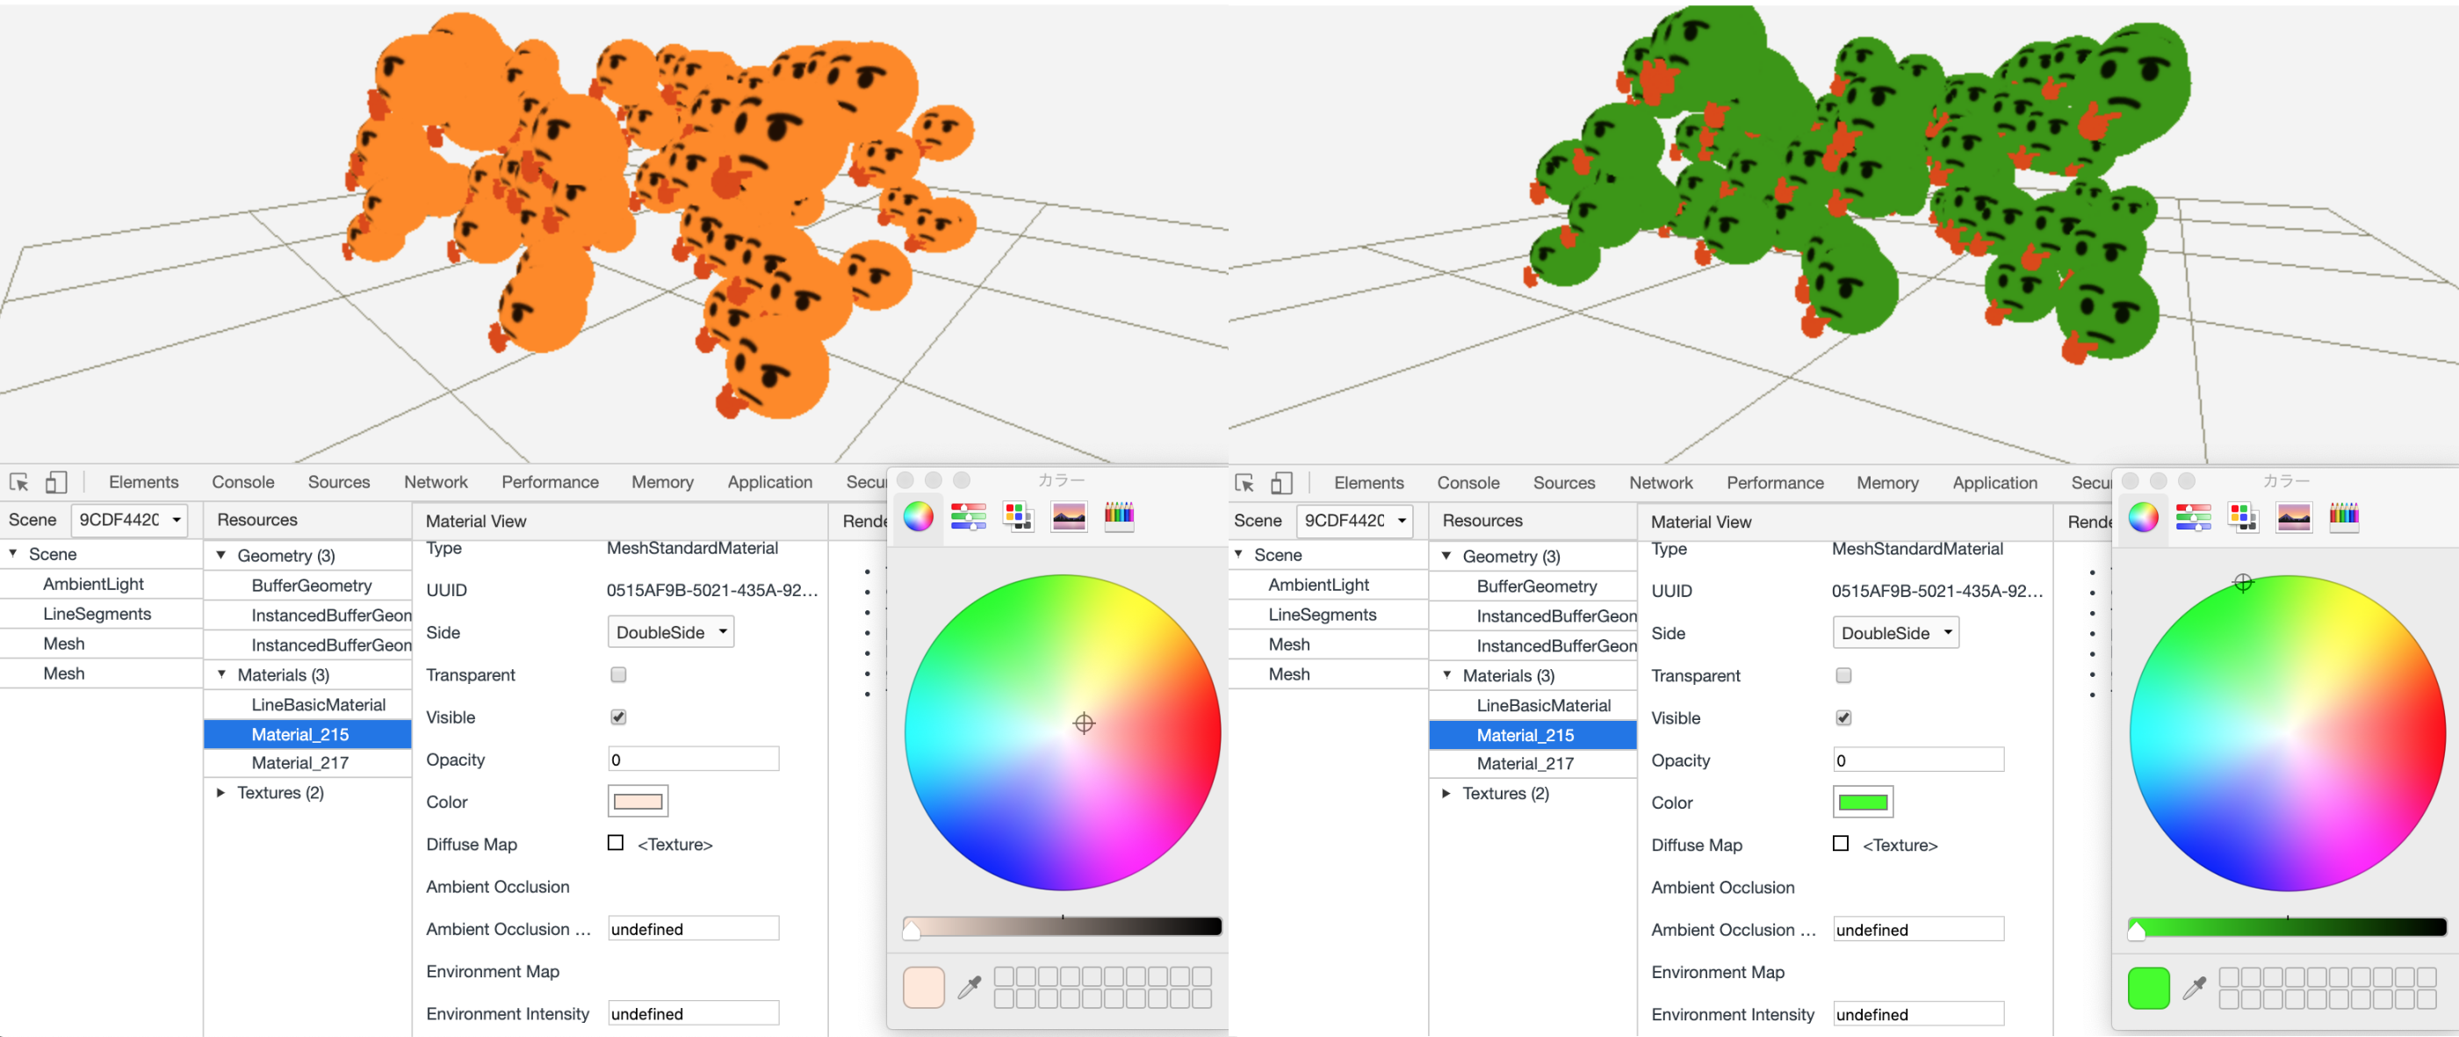Expand the Textures (2) node in the left Resources tree
Viewport: 2459px width, 1037px height.
pyautogui.click(x=220, y=793)
